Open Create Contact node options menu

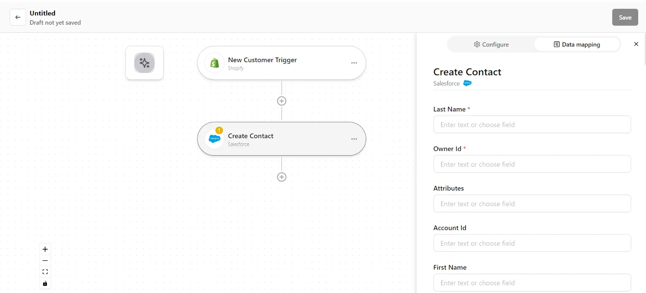(354, 139)
